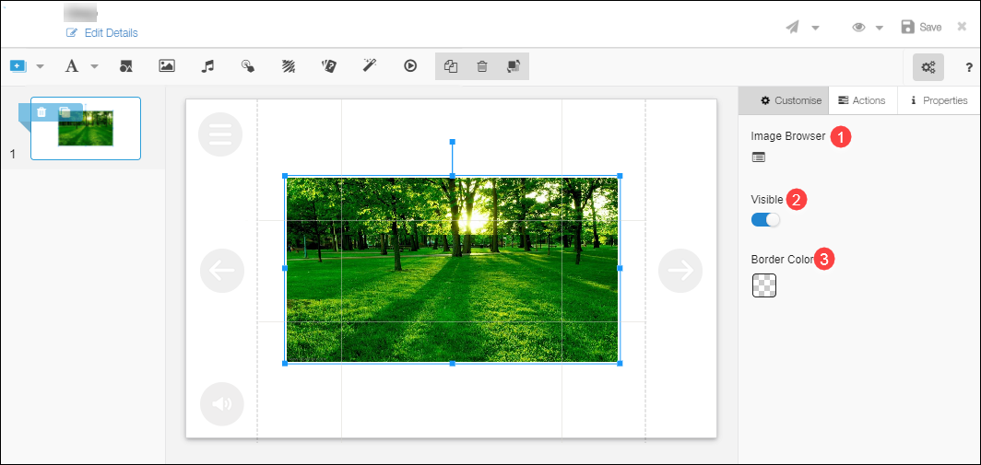Screen dimensions: 981x465
Task: Insert an image from the toolbar
Action: click(167, 66)
